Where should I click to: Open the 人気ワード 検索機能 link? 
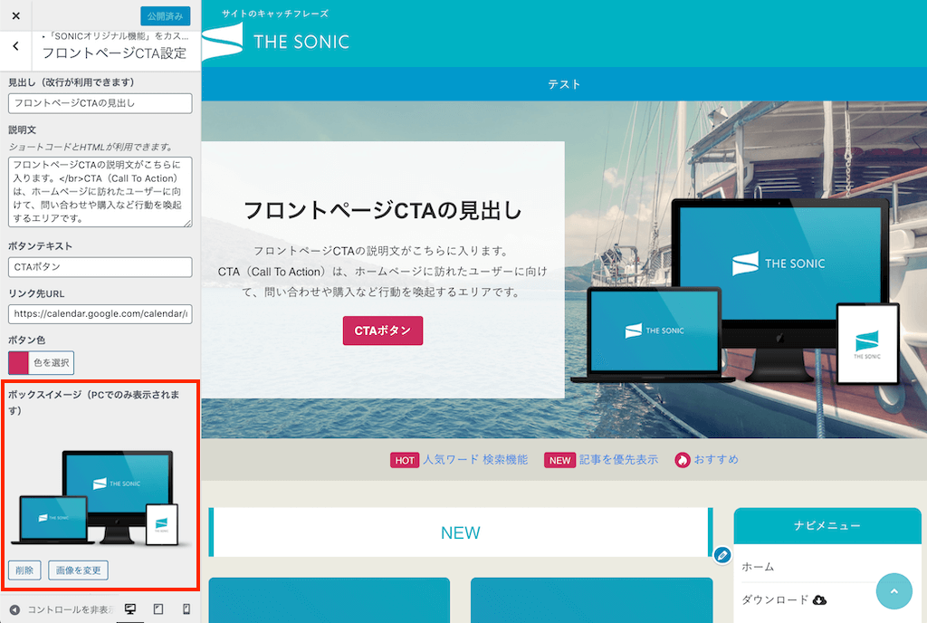474,459
